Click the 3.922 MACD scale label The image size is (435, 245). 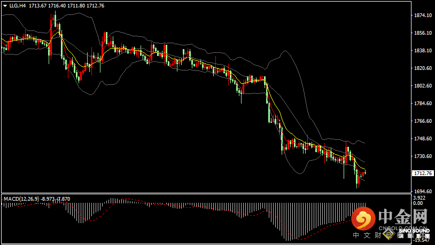[419, 198]
